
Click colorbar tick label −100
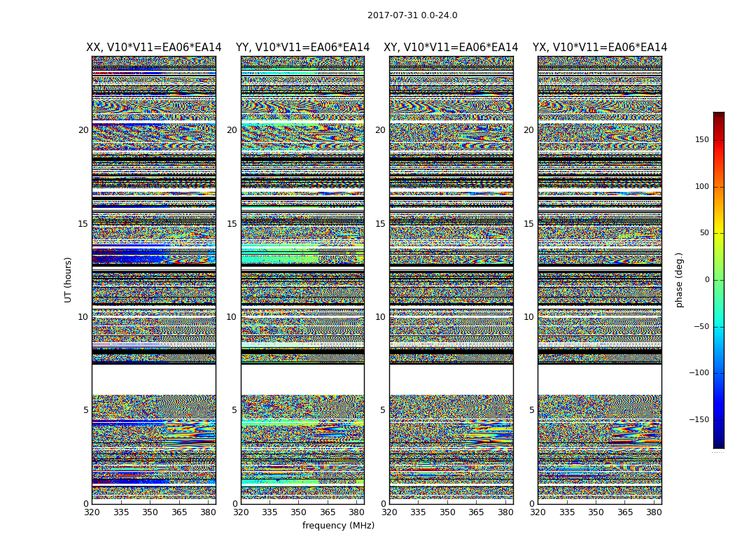[x=699, y=373]
